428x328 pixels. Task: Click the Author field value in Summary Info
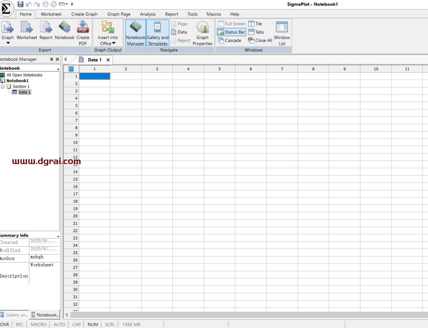tap(44, 258)
